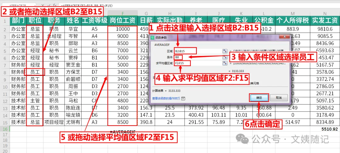
Task: Click the video tips icon next to 查看该函数的操作技巧
Action: (183, 98)
